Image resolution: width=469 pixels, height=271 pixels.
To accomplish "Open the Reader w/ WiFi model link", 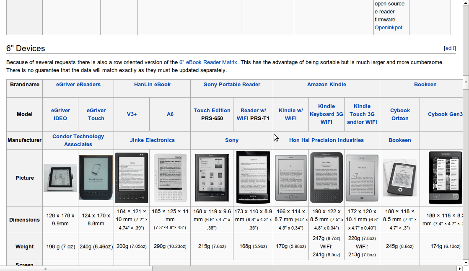I will pyautogui.click(x=251, y=114).
